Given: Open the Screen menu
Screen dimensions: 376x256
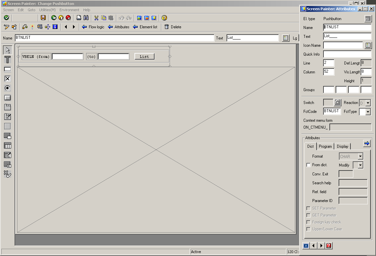Looking at the screenshot, I should (9, 10).
